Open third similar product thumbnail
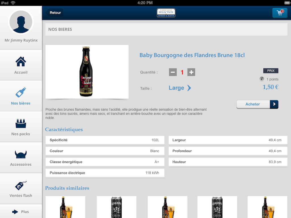 (x=167, y=207)
